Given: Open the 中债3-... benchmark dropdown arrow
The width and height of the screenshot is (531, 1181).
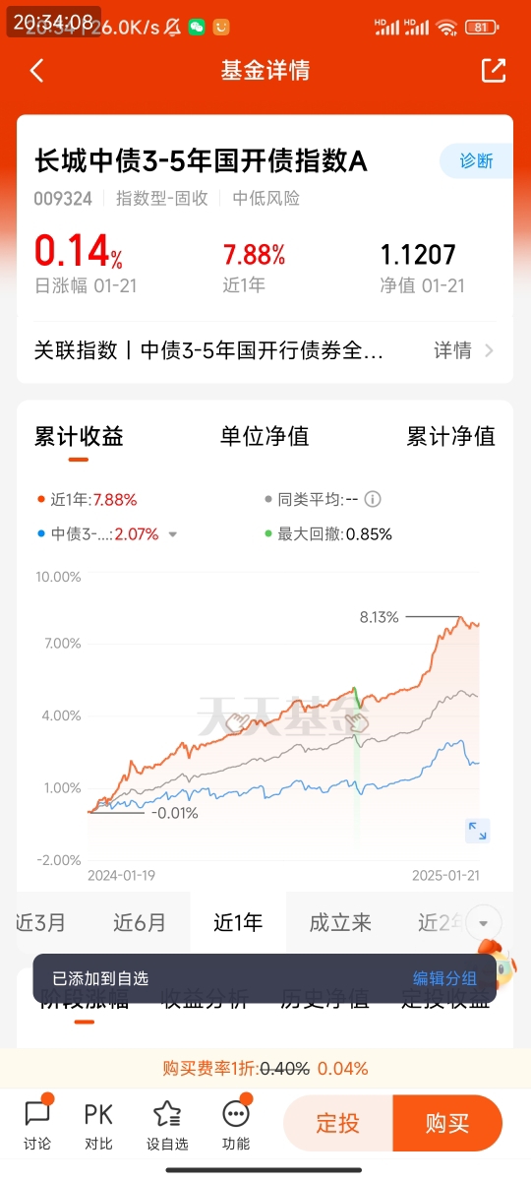Looking at the screenshot, I should [x=173, y=534].
